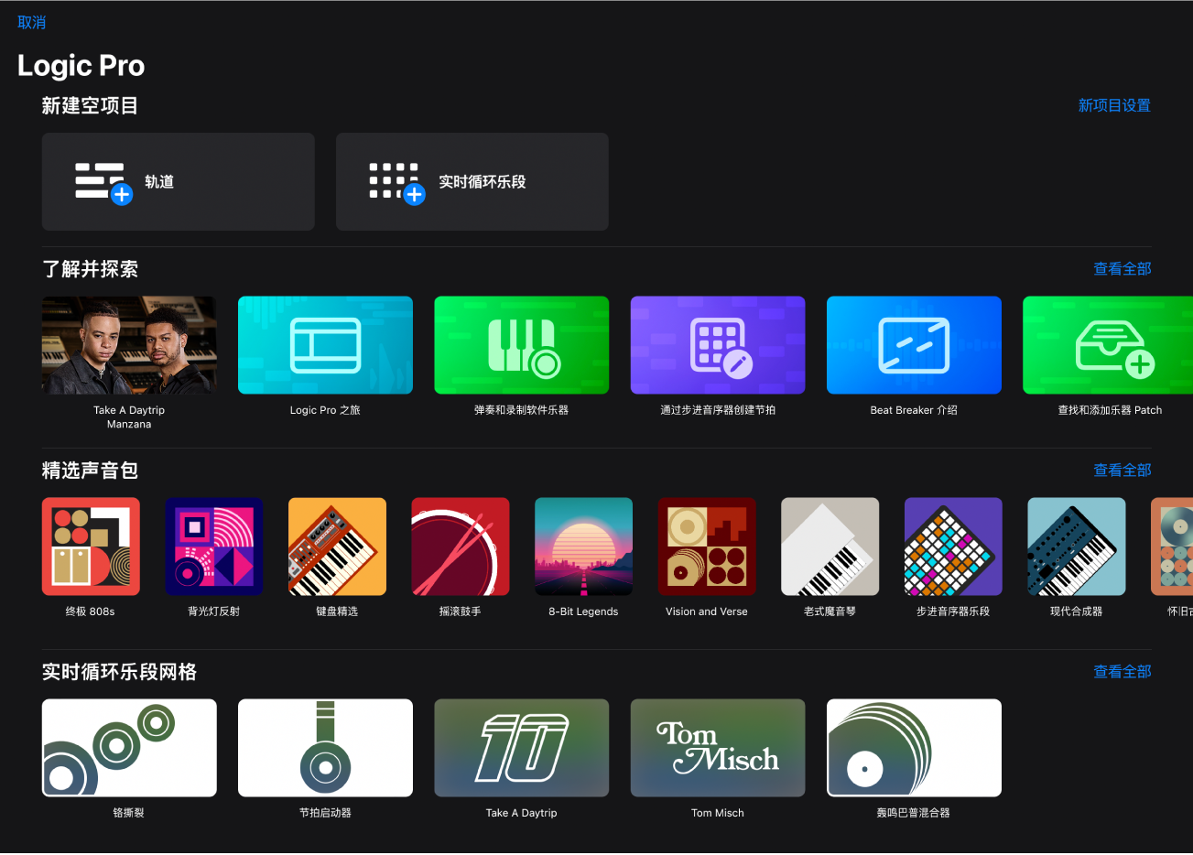The image size is (1193, 855).
Task: Click the '通过步进音序器创建节拍' caption
Action: (718, 410)
